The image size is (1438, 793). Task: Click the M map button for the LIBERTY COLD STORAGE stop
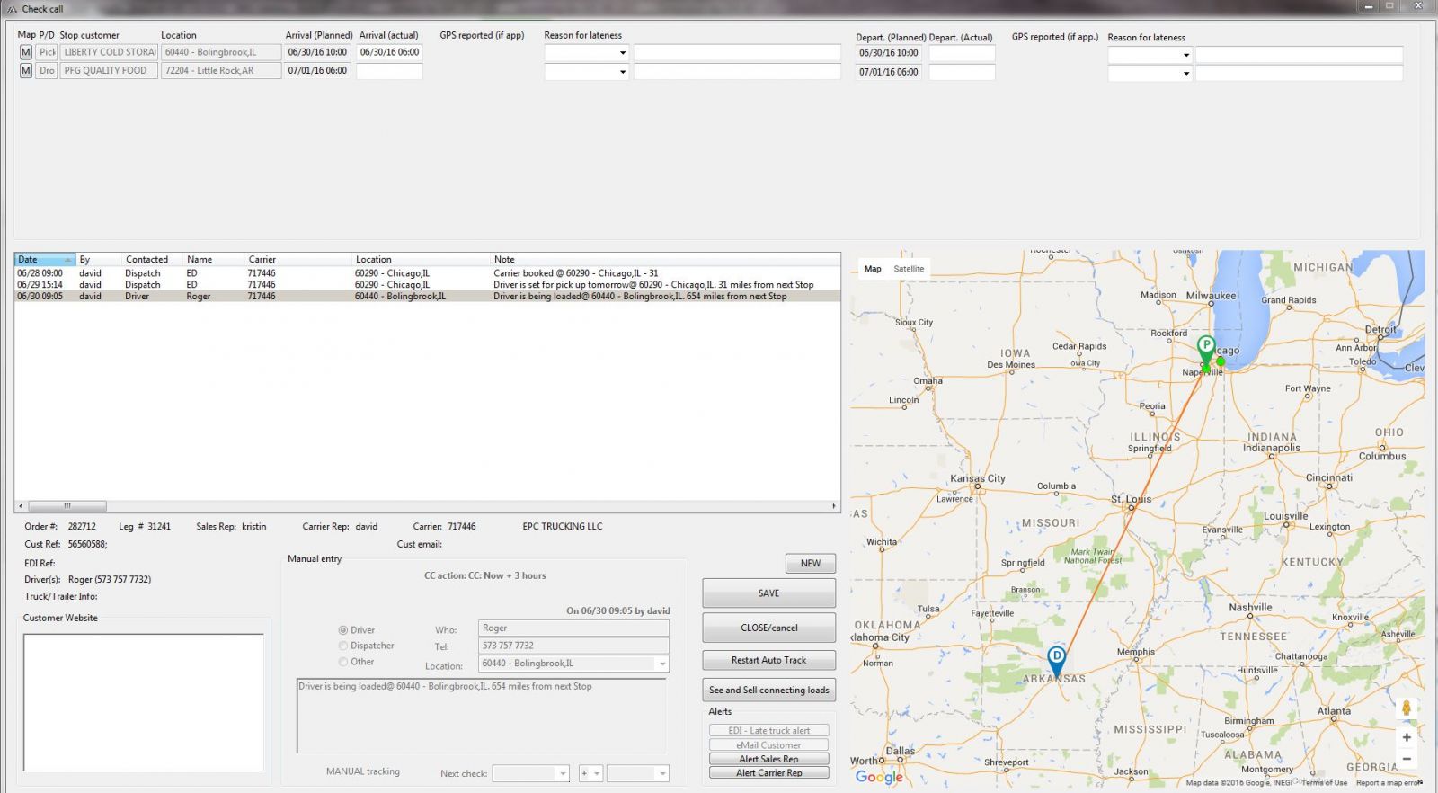[x=25, y=52]
